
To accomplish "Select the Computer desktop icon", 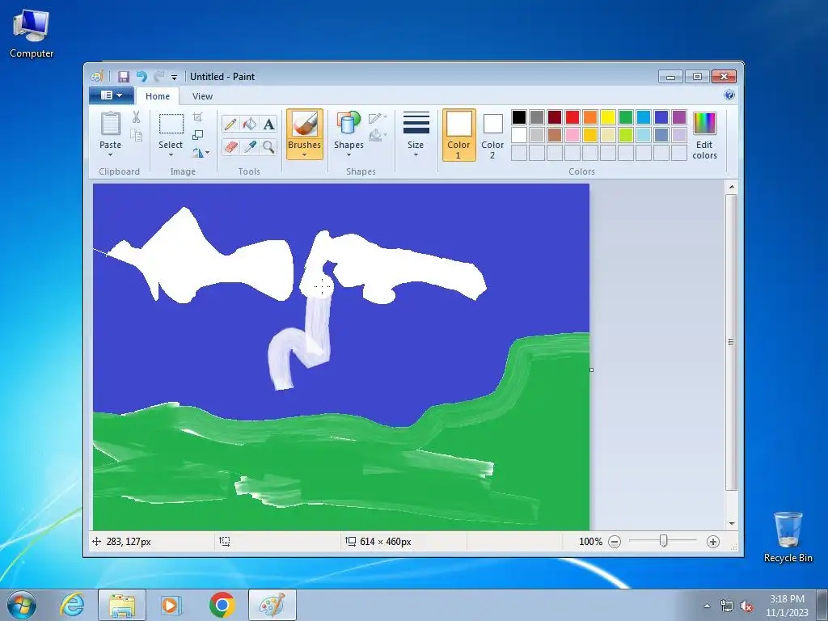I will [x=32, y=32].
